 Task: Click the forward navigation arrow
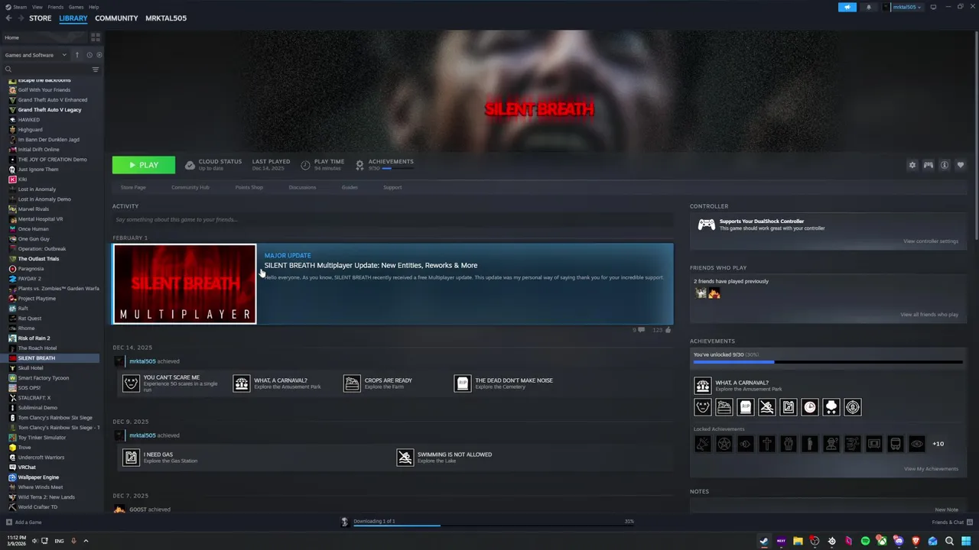pos(19,18)
